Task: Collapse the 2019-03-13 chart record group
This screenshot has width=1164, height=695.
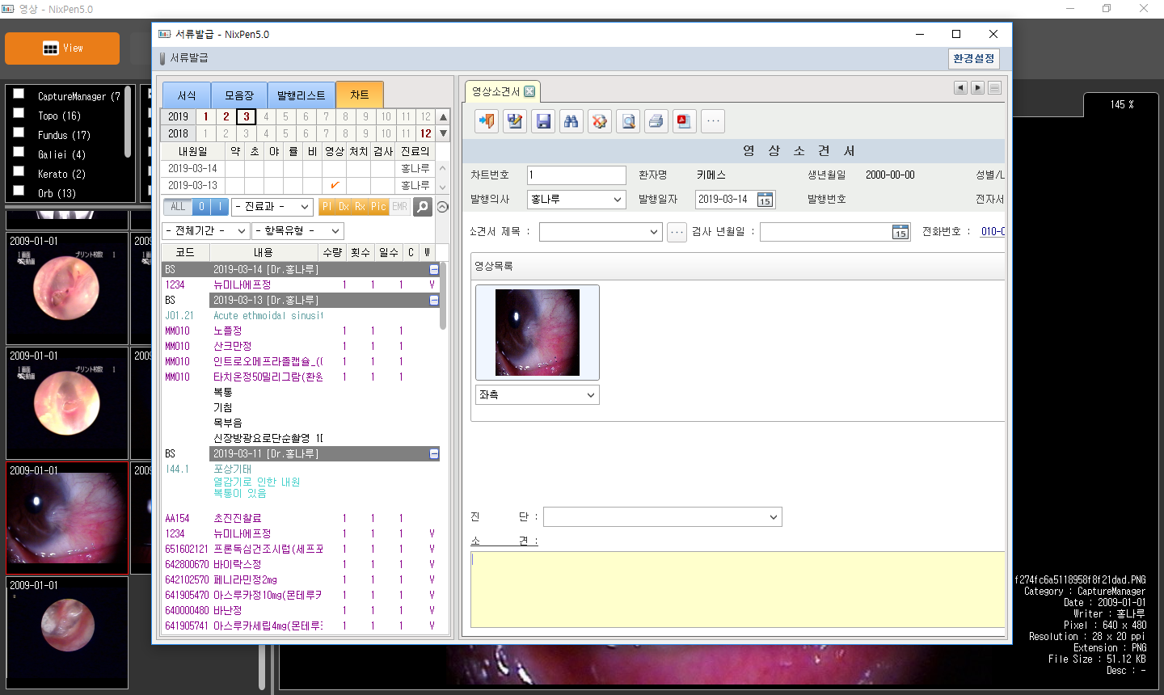Action: (x=434, y=300)
